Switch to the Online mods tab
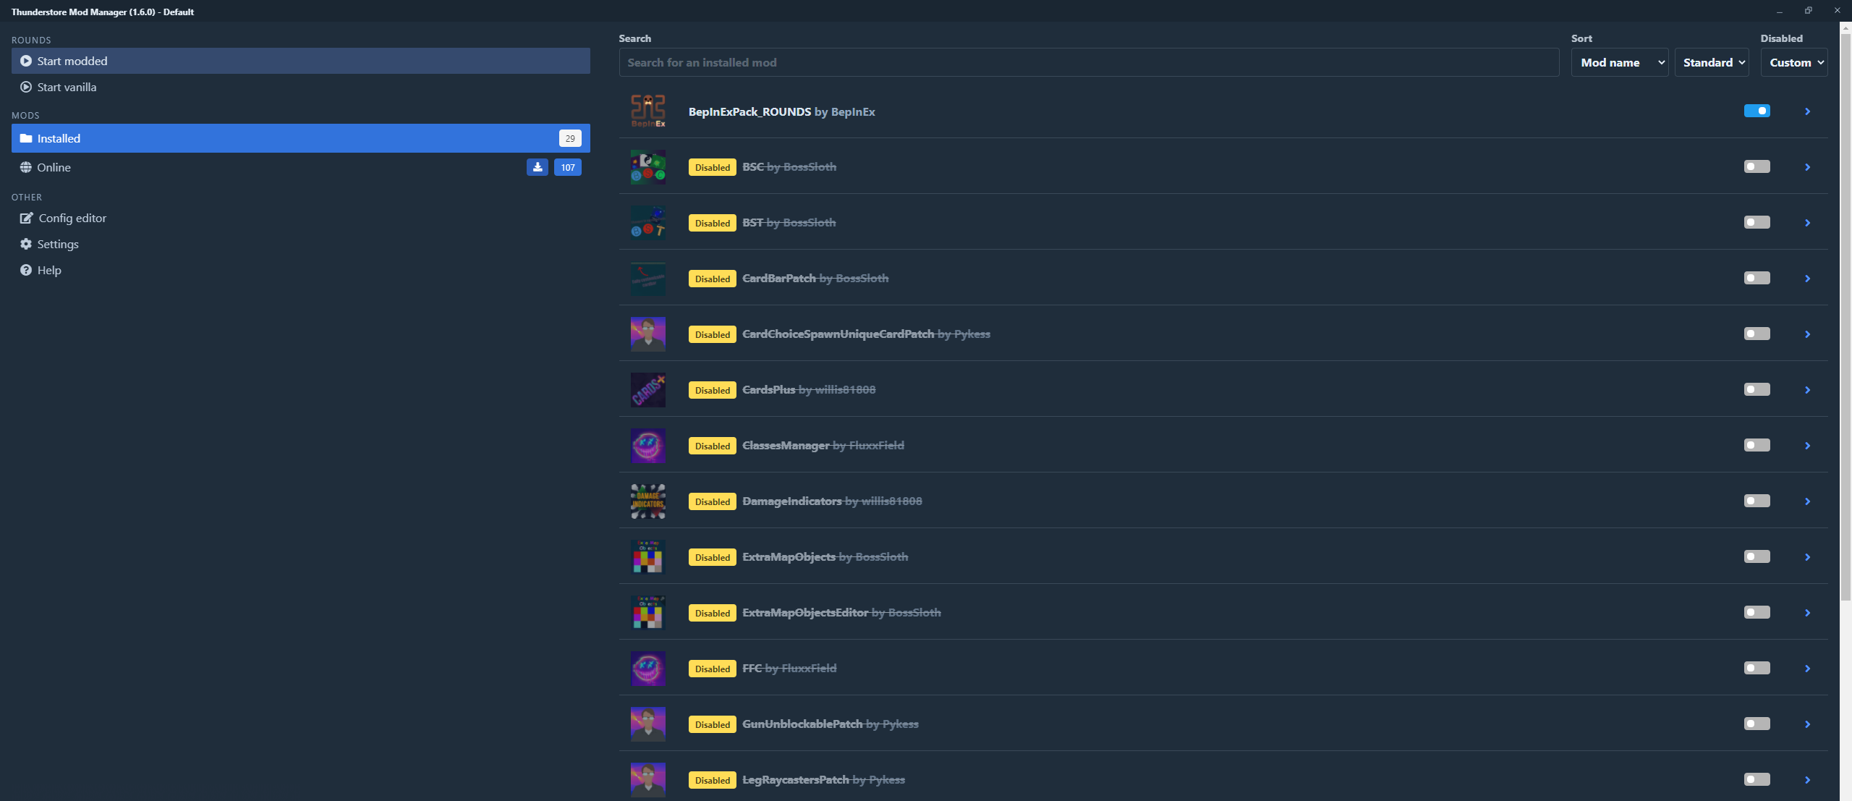 point(54,167)
